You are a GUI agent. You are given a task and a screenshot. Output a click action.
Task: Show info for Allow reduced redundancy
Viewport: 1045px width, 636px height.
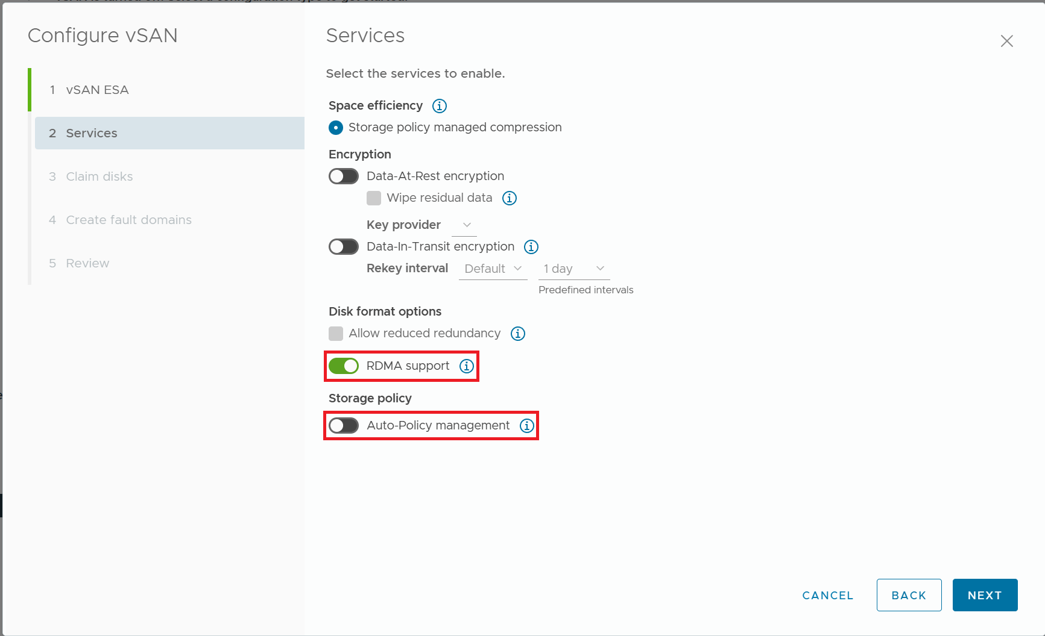pos(518,334)
